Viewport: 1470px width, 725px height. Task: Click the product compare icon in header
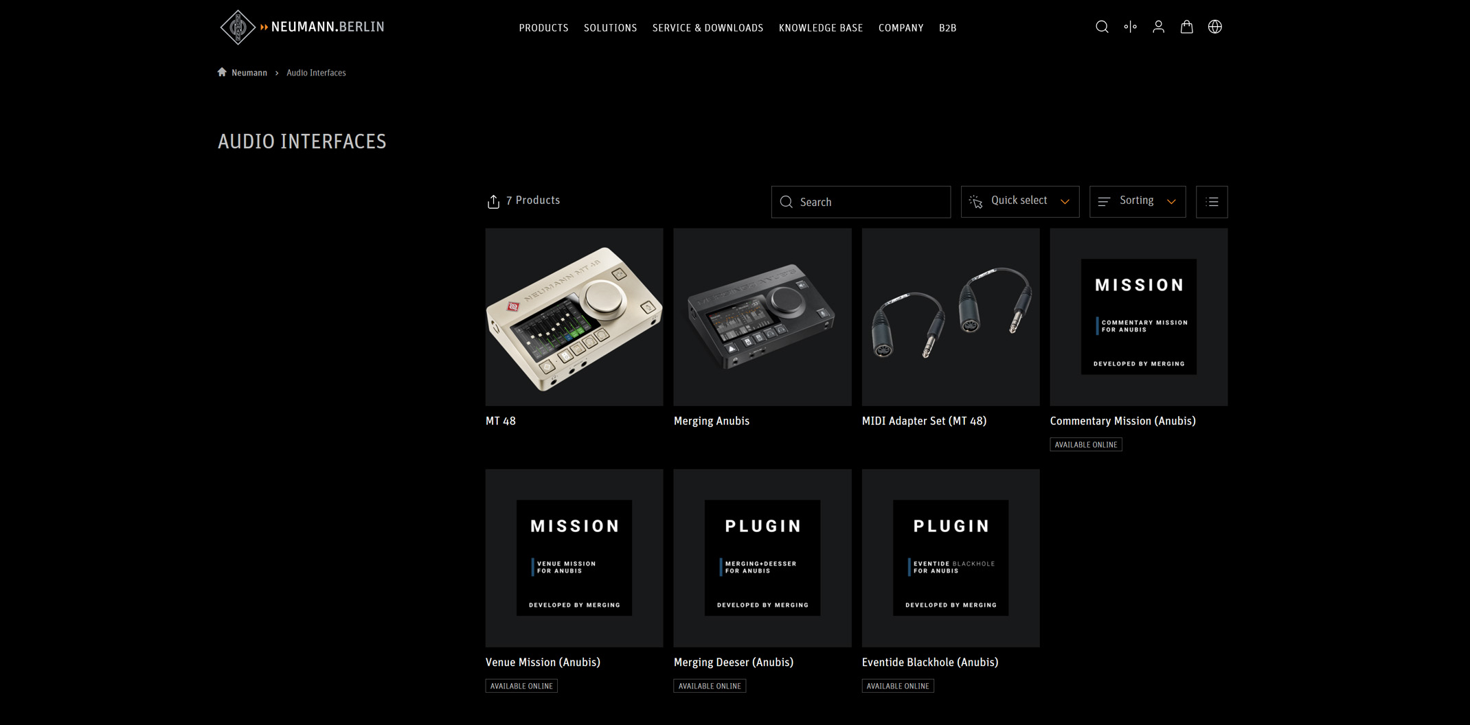(1130, 27)
